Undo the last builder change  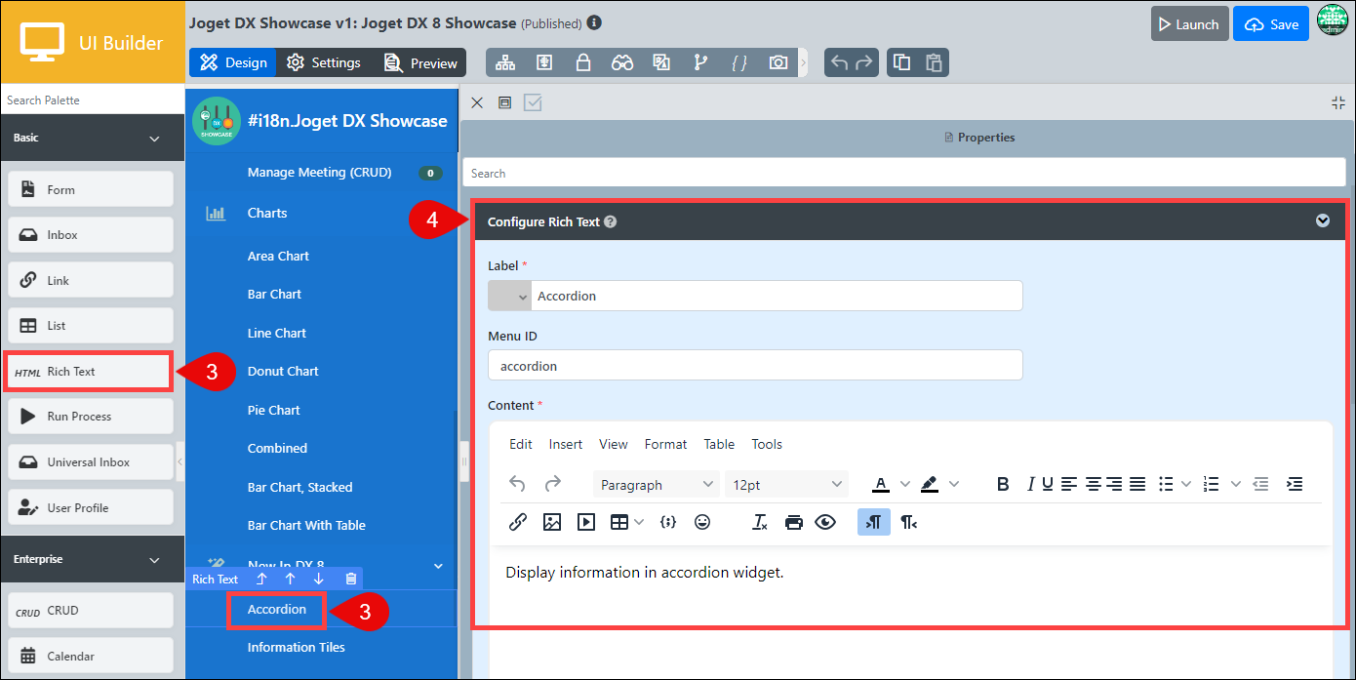[839, 62]
